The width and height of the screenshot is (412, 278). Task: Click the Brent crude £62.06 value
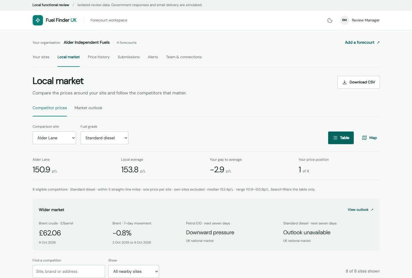coord(50,233)
